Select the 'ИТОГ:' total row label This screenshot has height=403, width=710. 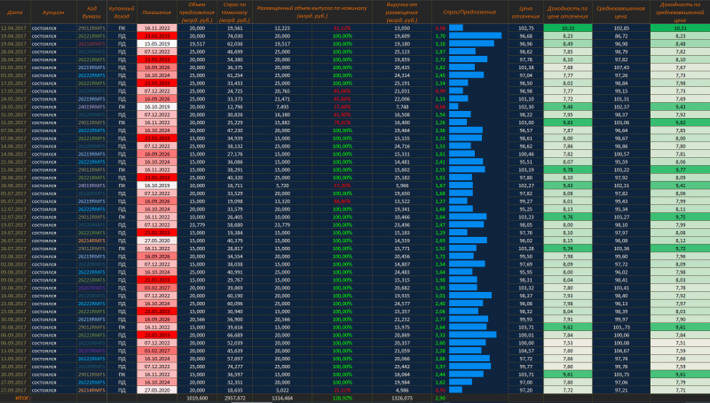[x=14, y=399]
